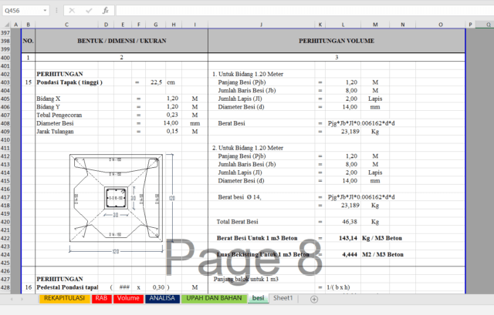Click the Cancel X icon in formula bar
The width and height of the screenshot is (494, 315).
(x=71, y=11)
